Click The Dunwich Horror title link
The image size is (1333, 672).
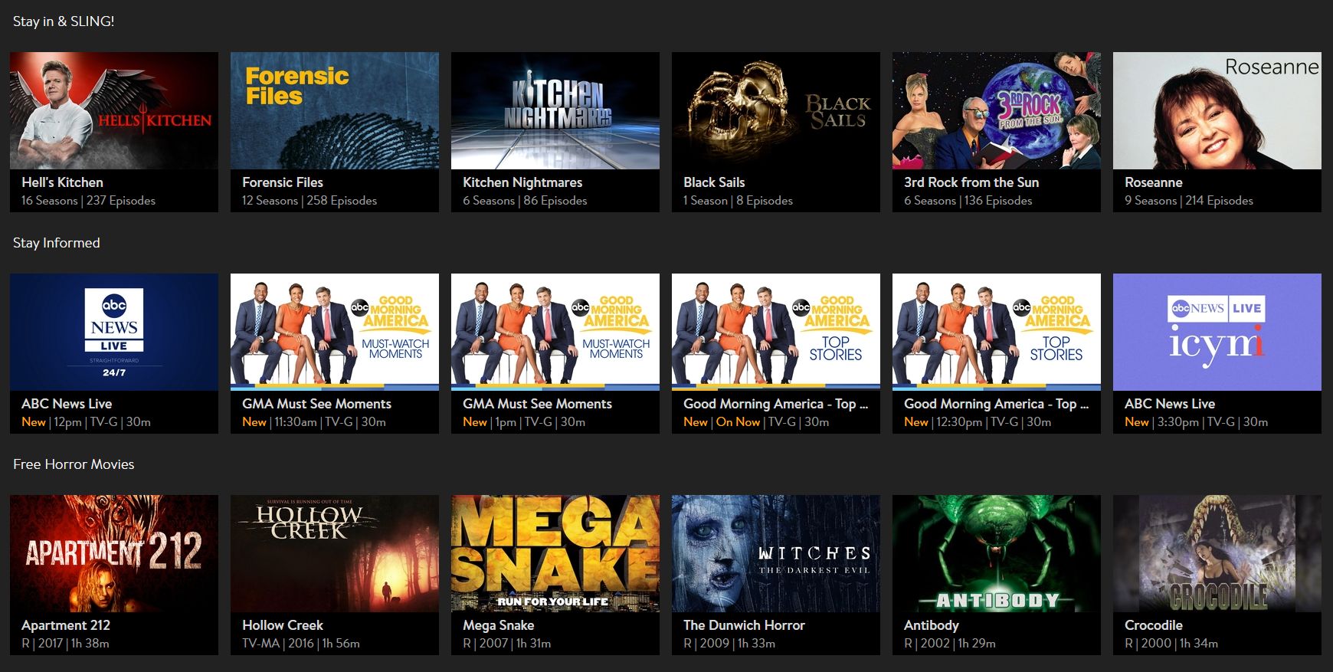pos(744,625)
